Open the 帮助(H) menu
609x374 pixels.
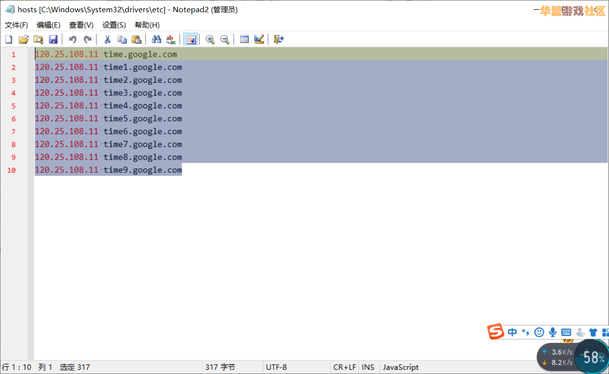[x=147, y=25]
